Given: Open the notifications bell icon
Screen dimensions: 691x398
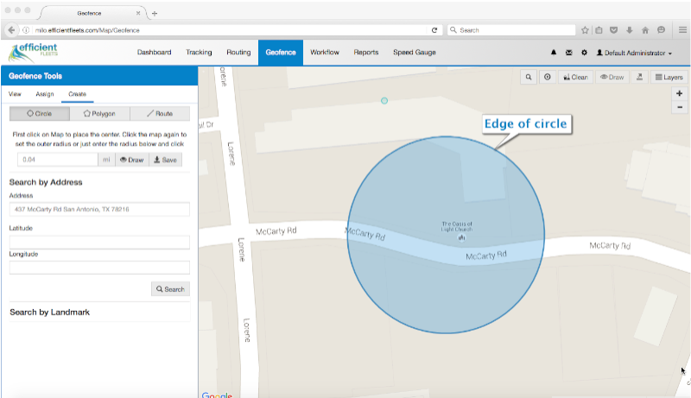Looking at the screenshot, I should click(x=554, y=53).
